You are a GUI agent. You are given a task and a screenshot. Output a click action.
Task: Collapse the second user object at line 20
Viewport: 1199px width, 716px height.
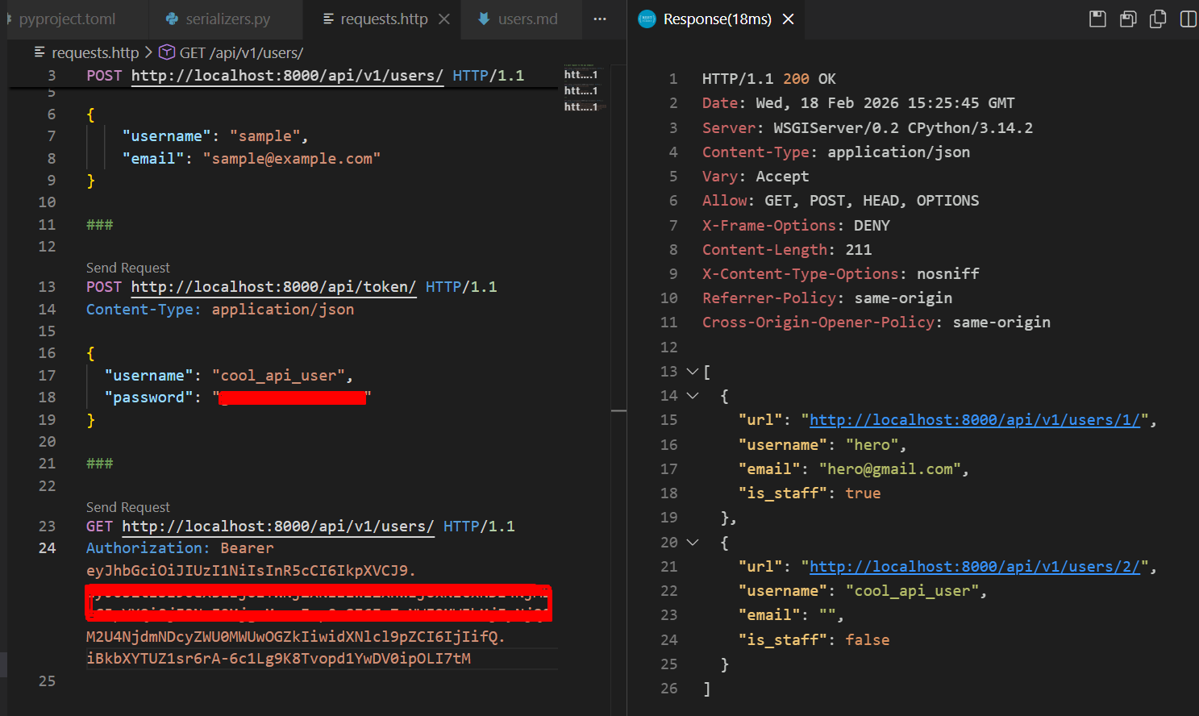[x=692, y=543]
